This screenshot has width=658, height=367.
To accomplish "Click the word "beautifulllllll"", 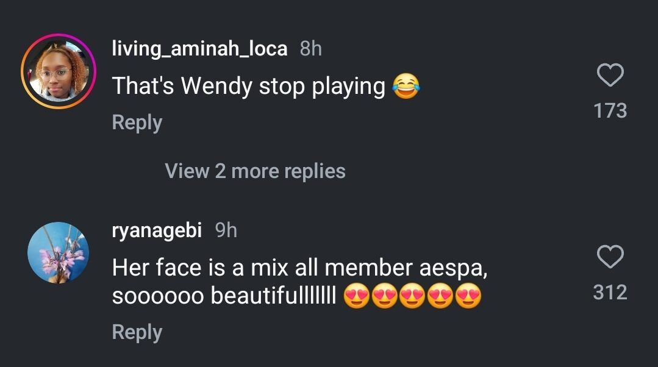I will click(273, 296).
